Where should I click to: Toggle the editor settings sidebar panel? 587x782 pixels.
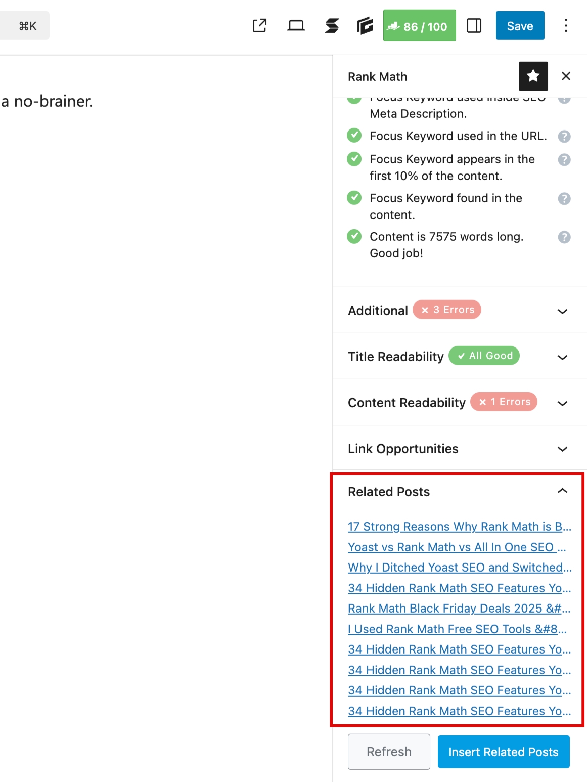click(x=474, y=25)
